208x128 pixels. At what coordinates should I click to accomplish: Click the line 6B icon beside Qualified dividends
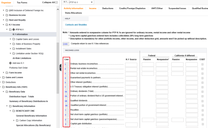[x=66, y=101]
